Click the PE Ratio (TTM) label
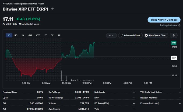183x112 pixels. coord(102,103)
